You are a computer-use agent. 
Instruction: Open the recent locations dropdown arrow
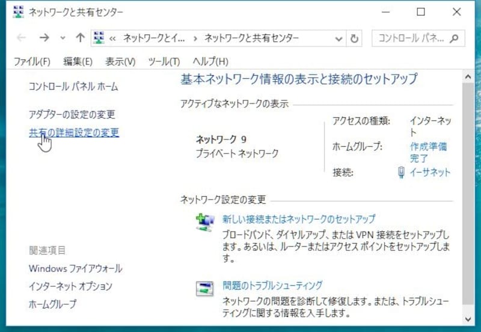click(63, 38)
